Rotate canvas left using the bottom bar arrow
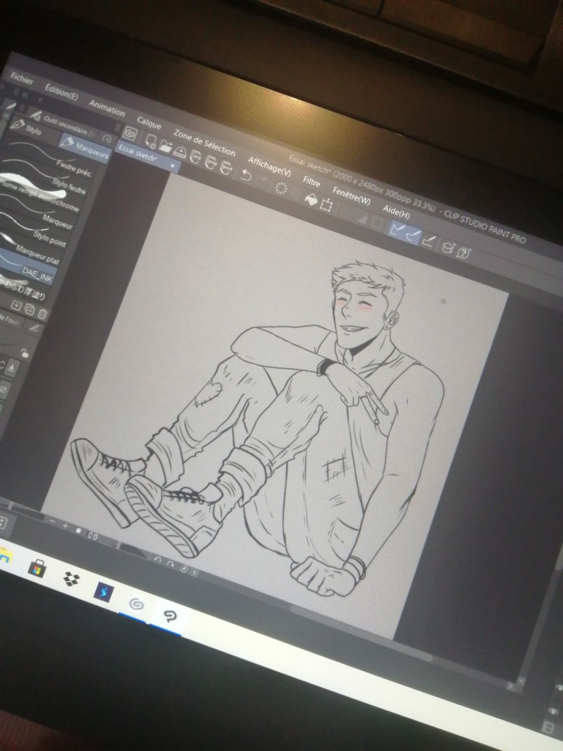 (x=158, y=559)
